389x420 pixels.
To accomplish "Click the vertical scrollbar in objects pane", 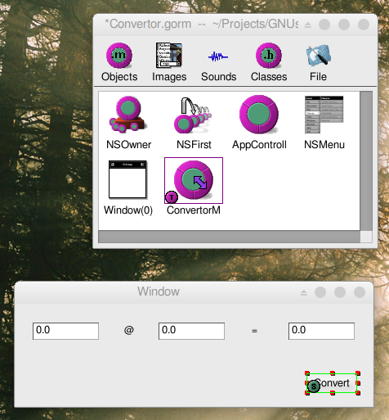I will [x=366, y=160].
